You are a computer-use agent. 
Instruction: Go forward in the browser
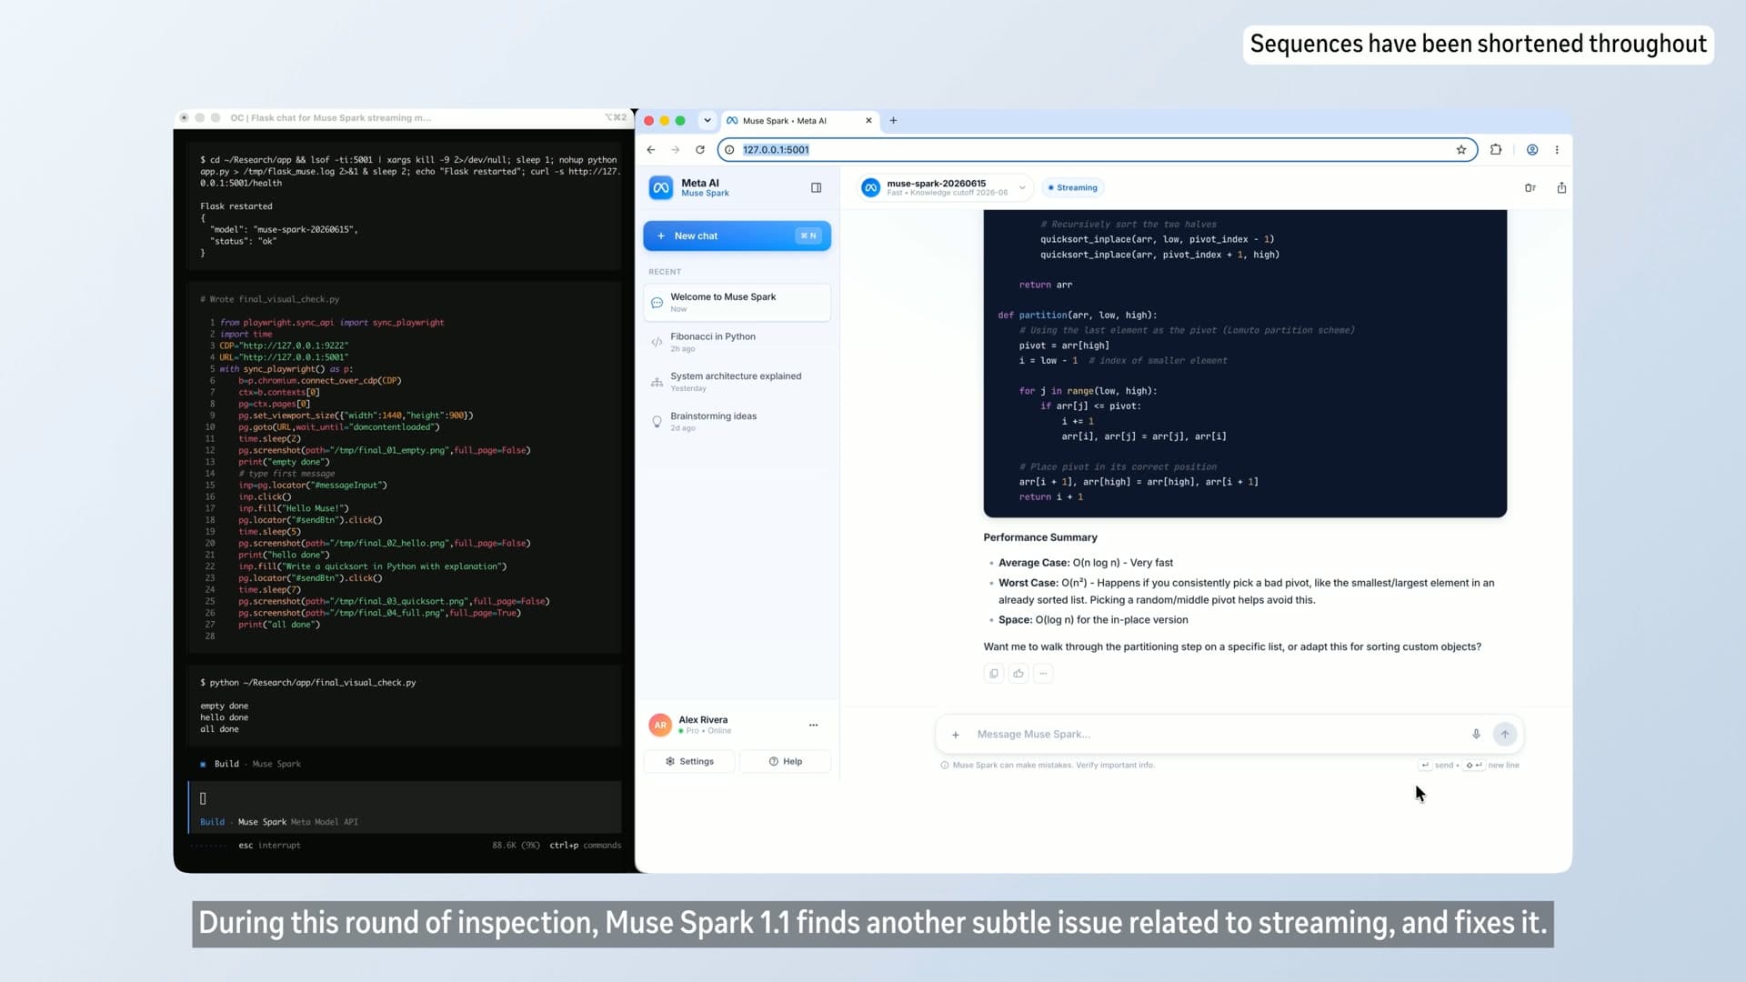pyautogui.click(x=675, y=150)
